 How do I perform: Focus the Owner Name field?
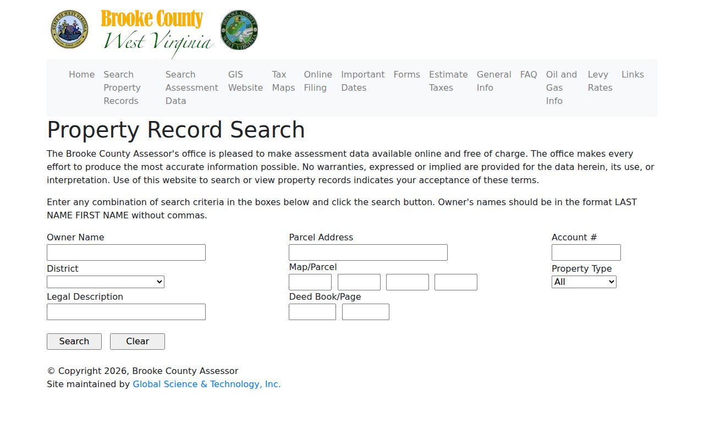click(126, 252)
